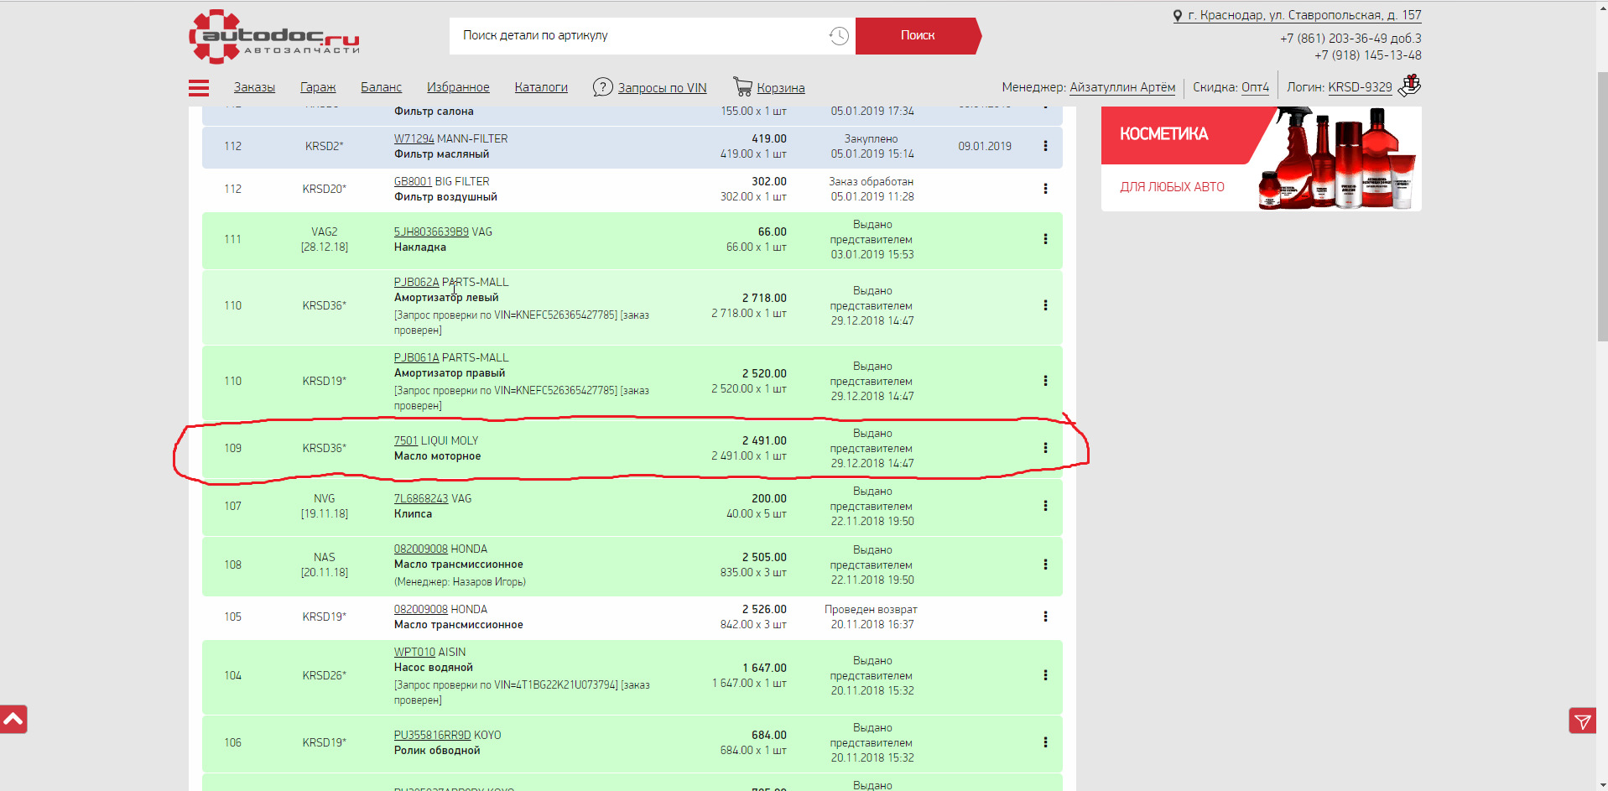Image resolution: width=1608 pixels, height=791 pixels.
Task: Click Масло моторное description text
Action: 437,456
